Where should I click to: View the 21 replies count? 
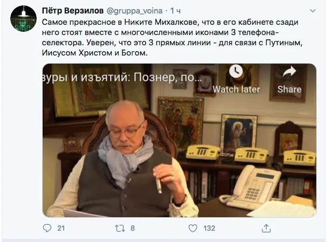(x=61, y=229)
